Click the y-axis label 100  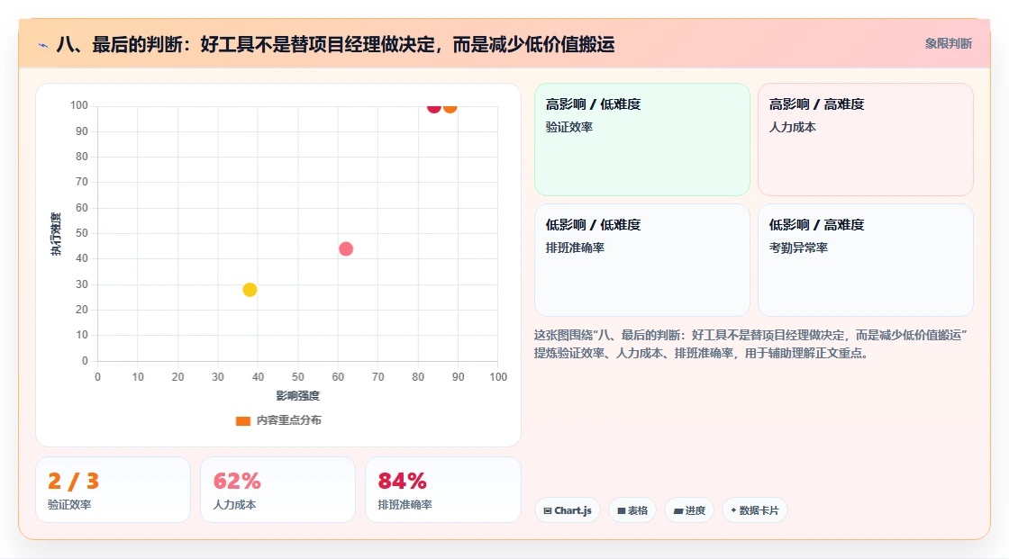pyautogui.click(x=79, y=104)
